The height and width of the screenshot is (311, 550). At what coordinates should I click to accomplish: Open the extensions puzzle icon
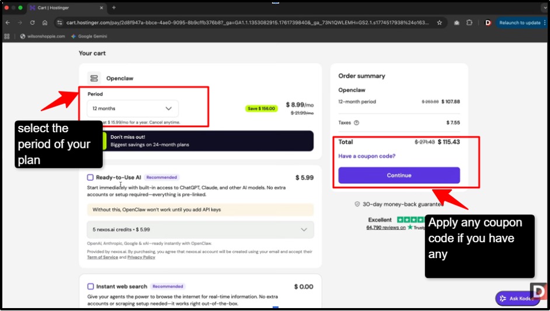[x=469, y=22]
